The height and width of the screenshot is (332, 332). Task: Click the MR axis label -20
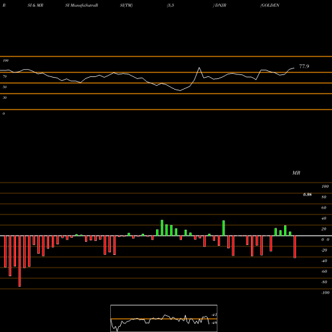(x=324, y=250)
